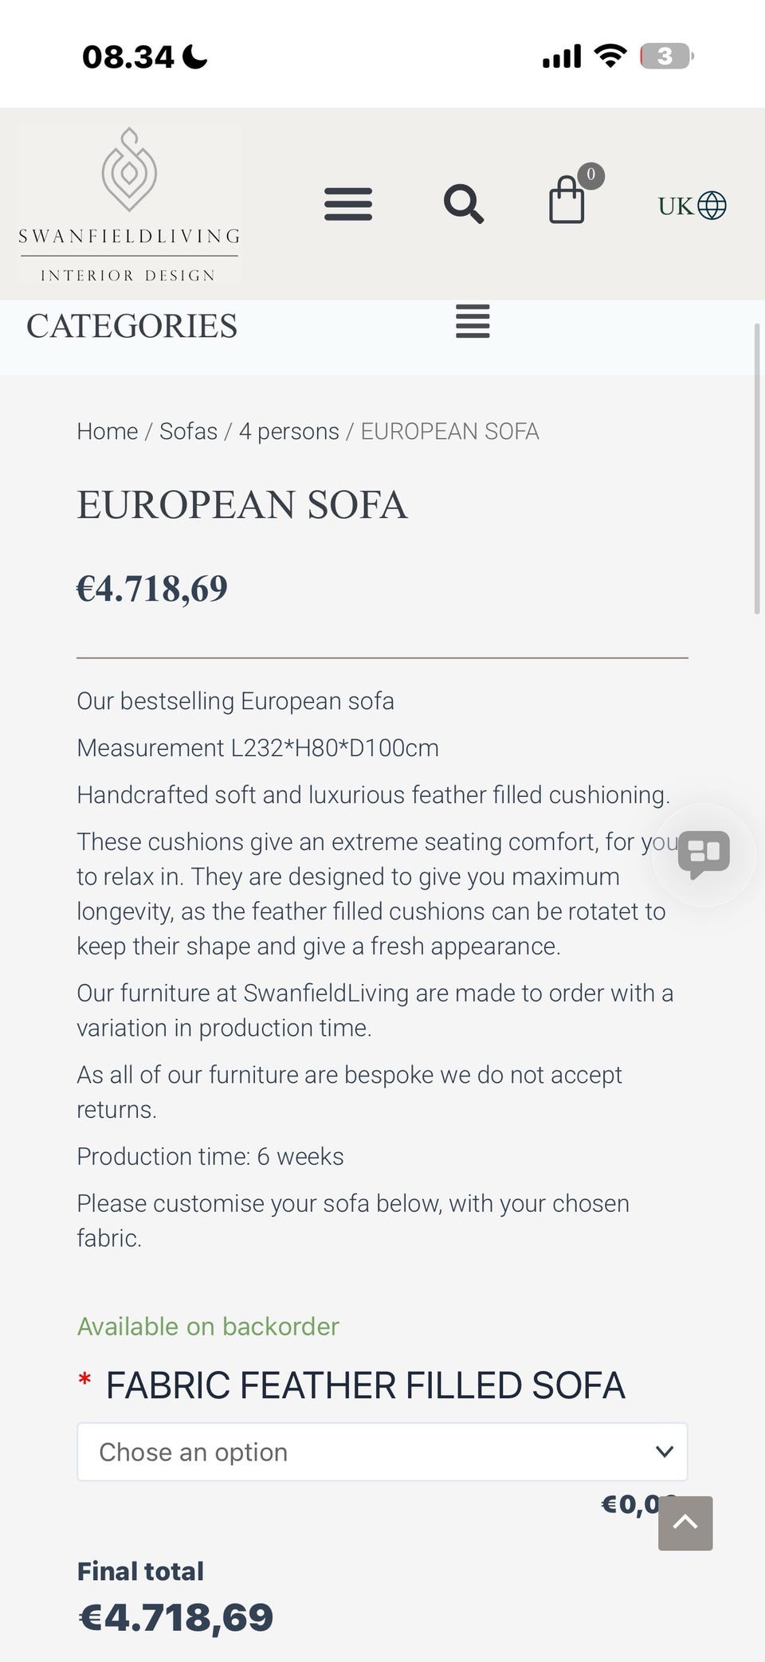This screenshot has height=1662, width=765.
Task: Tap the search magnifier icon
Action: pos(464,204)
